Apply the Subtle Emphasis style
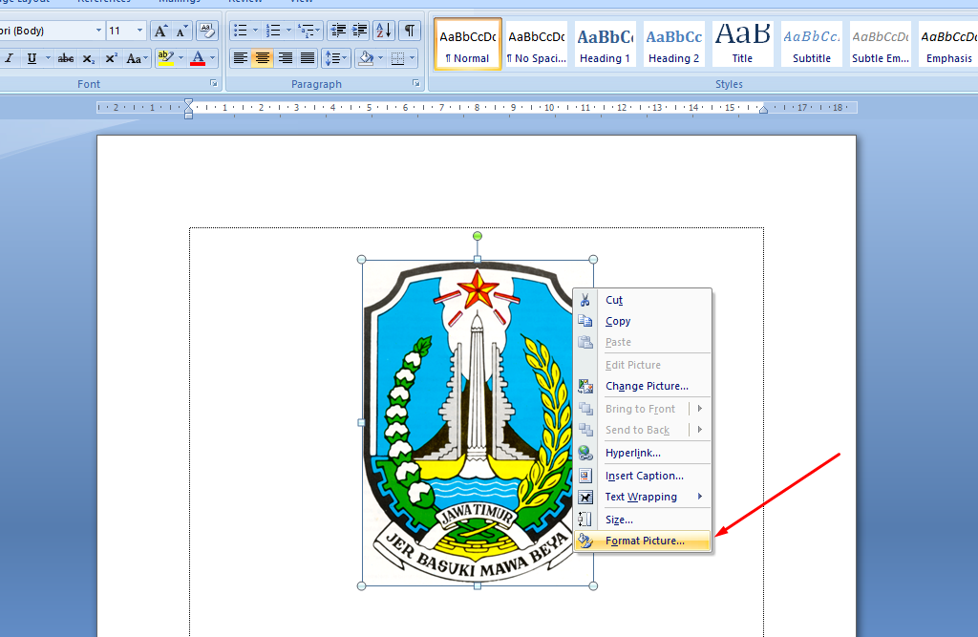 coord(880,44)
